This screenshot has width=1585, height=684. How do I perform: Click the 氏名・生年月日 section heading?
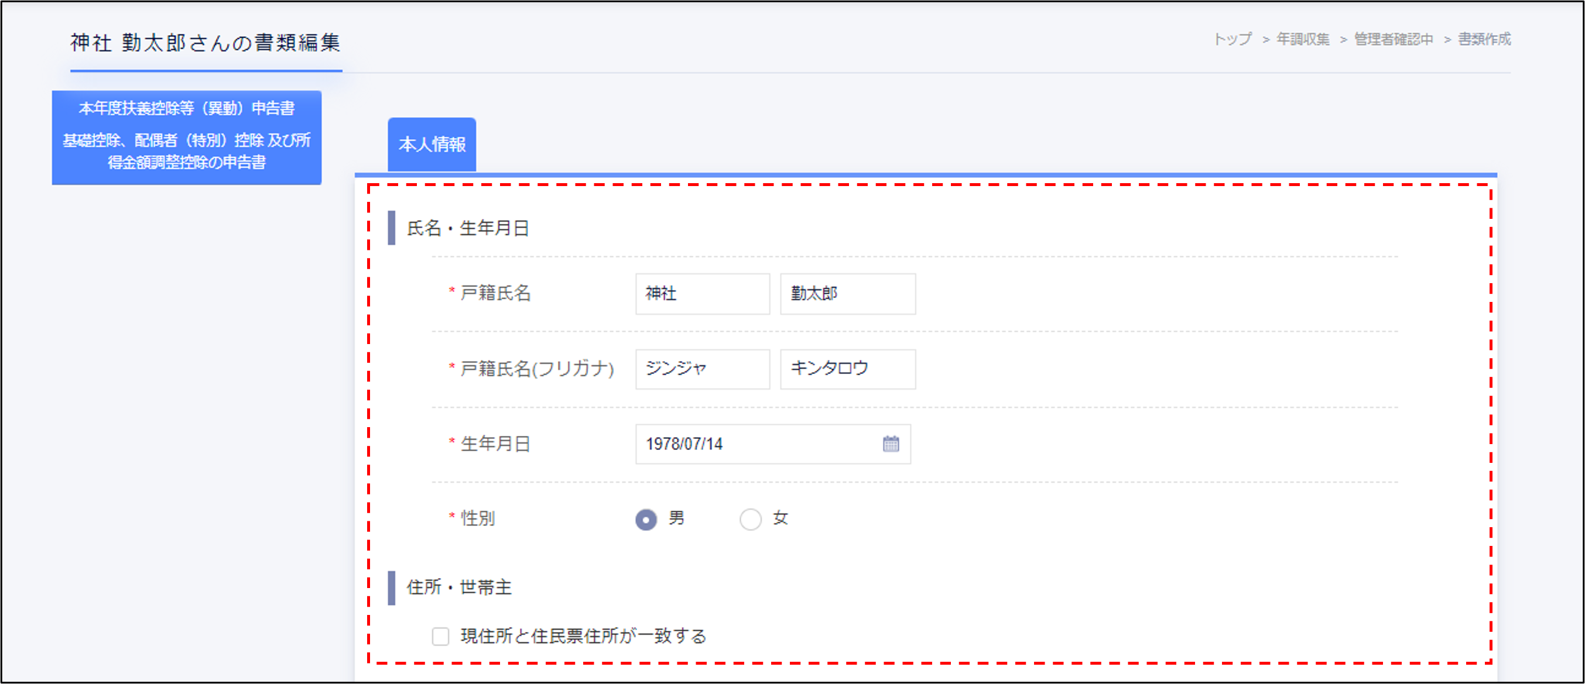click(468, 228)
